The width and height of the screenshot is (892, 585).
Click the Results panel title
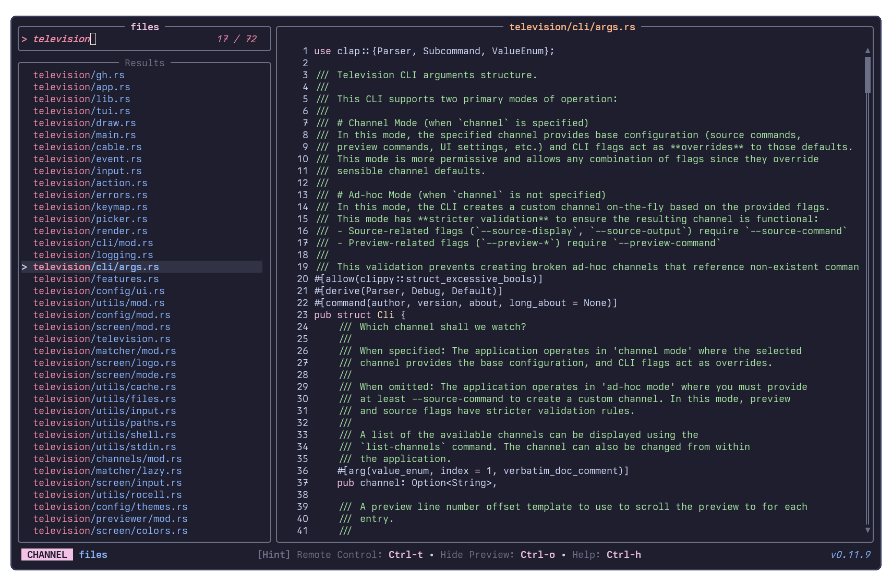pyautogui.click(x=144, y=63)
